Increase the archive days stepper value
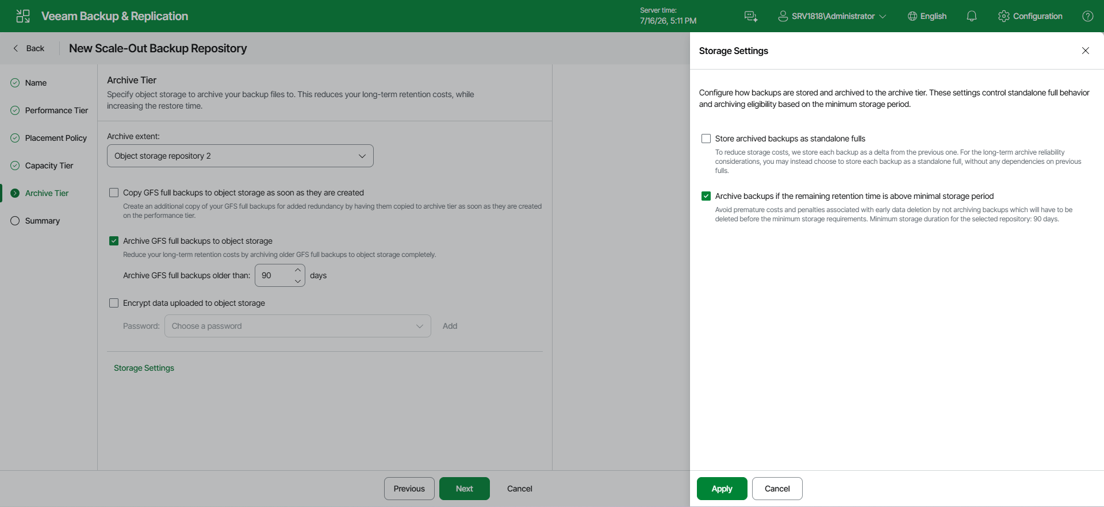Screen dimensions: 1104x507 [x=298, y=270]
